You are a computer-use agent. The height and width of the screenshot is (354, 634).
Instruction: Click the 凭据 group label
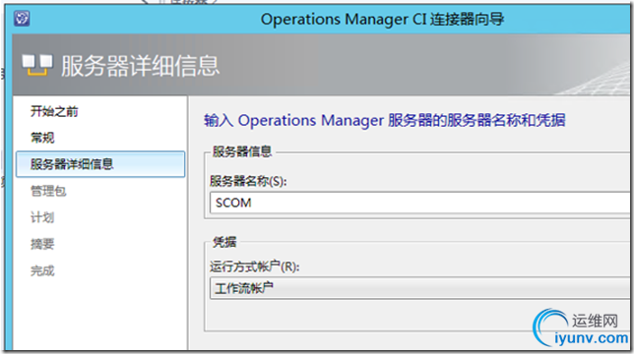pyautogui.click(x=224, y=242)
